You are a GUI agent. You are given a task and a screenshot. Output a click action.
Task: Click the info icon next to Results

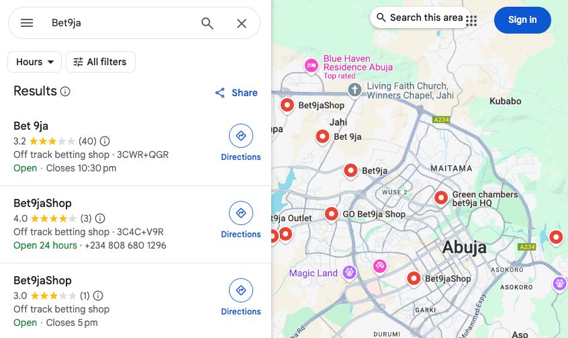(x=65, y=91)
